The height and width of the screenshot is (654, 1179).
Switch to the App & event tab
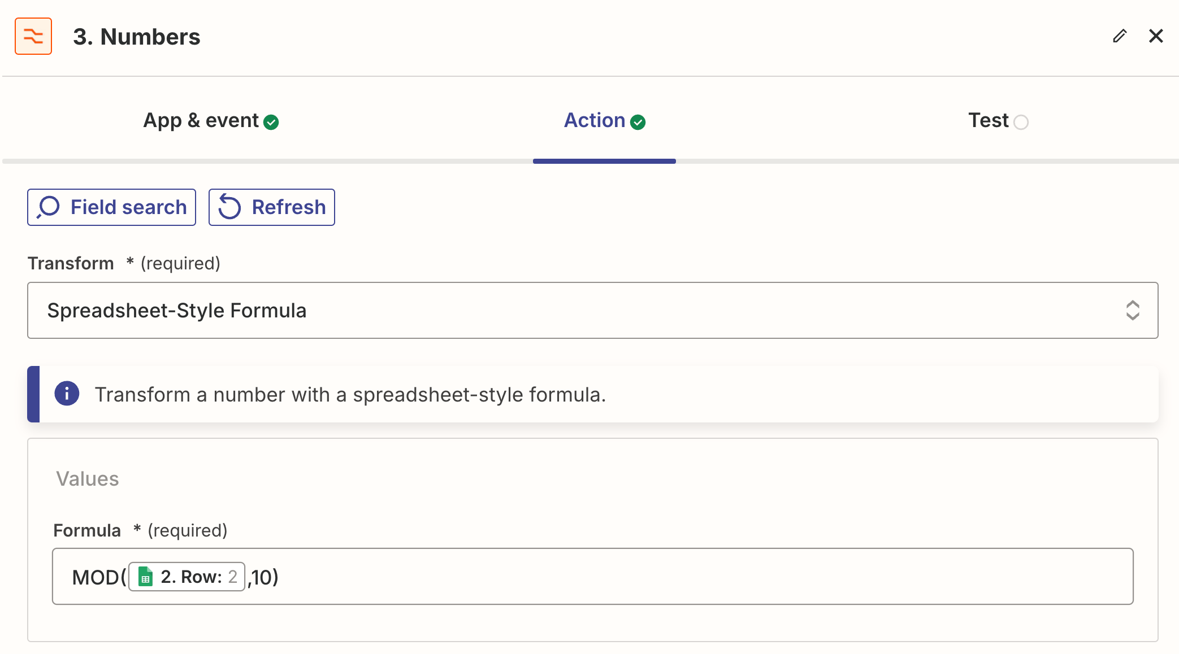click(x=202, y=120)
